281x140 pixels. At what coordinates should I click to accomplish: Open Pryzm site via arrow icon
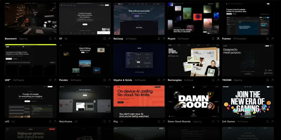coord(218,39)
